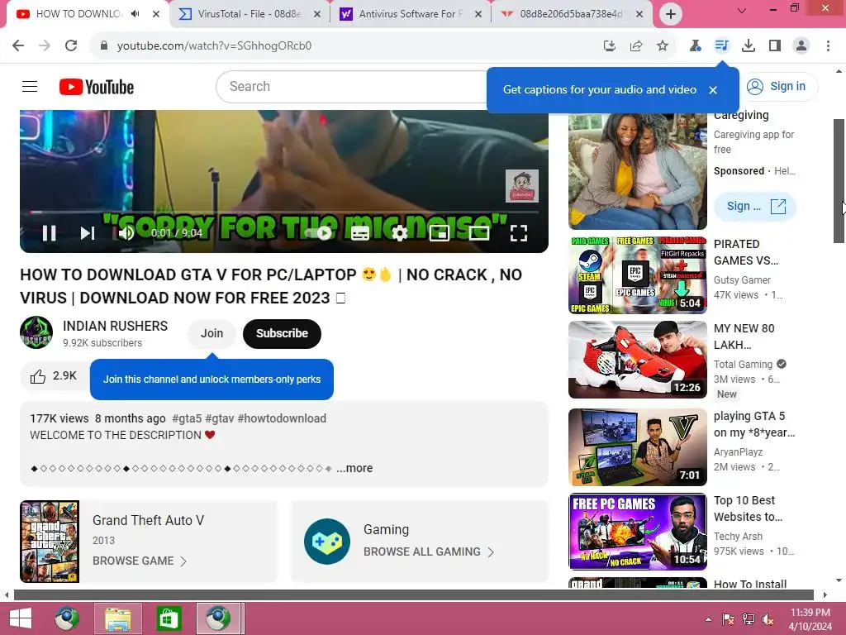Screen dimensions: 846x635
Task: Share this page icon in address bar
Action: pyautogui.click(x=636, y=46)
